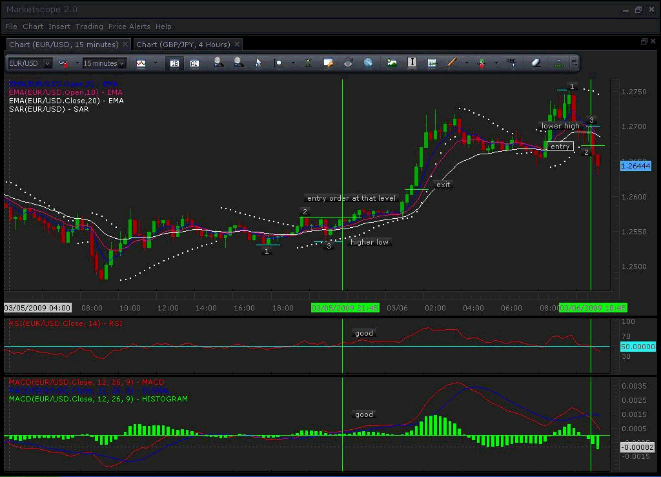
Task: Click the EMA(EUR/USD.Close,20) legend label
Action: [66, 101]
